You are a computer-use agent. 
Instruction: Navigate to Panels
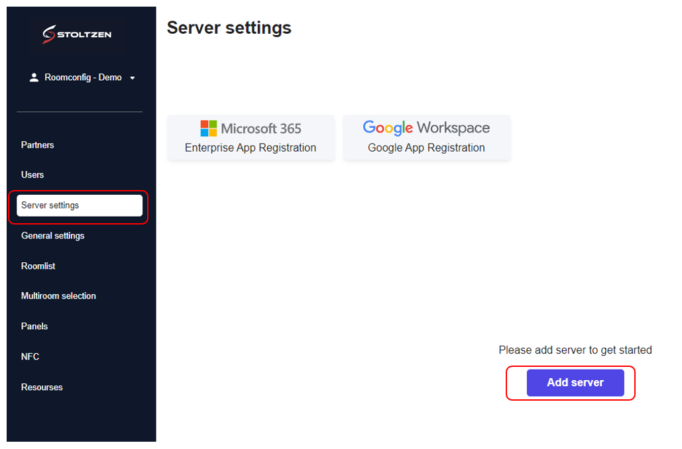pyautogui.click(x=34, y=326)
